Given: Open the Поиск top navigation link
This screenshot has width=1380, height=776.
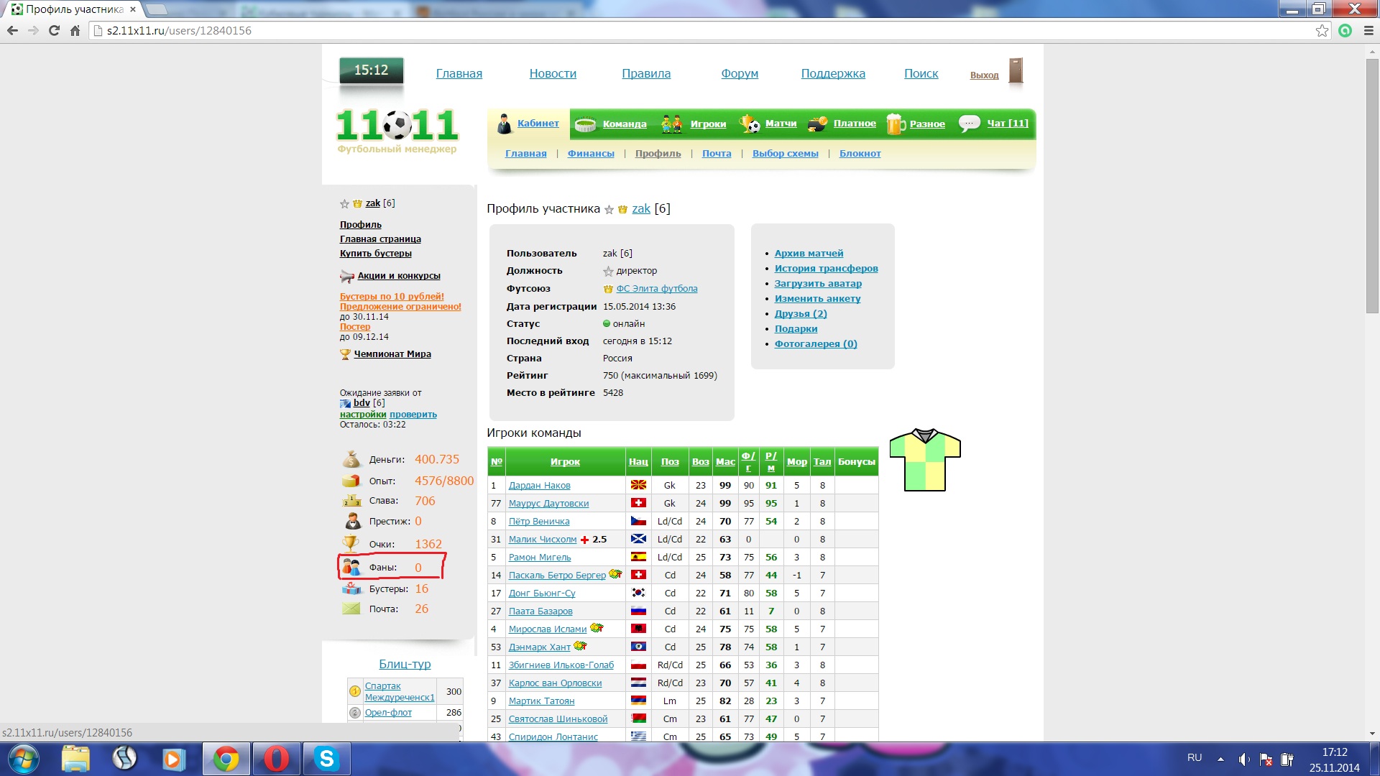Looking at the screenshot, I should pyautogui.click(x=921, y=73).
